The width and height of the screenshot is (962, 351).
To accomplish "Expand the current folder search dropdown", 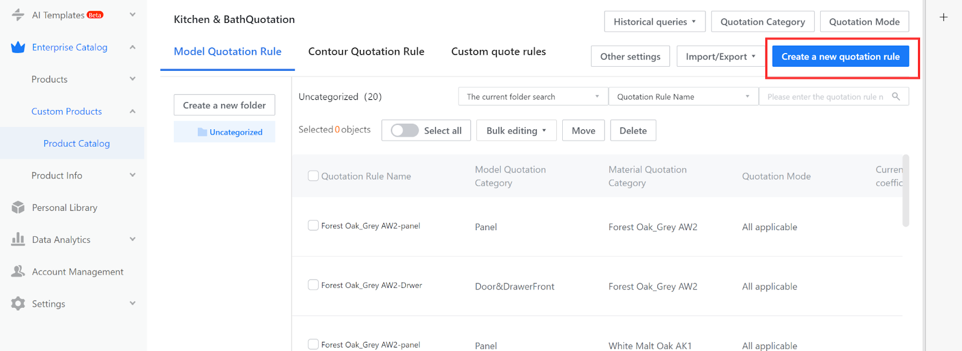I will point(533,97).
